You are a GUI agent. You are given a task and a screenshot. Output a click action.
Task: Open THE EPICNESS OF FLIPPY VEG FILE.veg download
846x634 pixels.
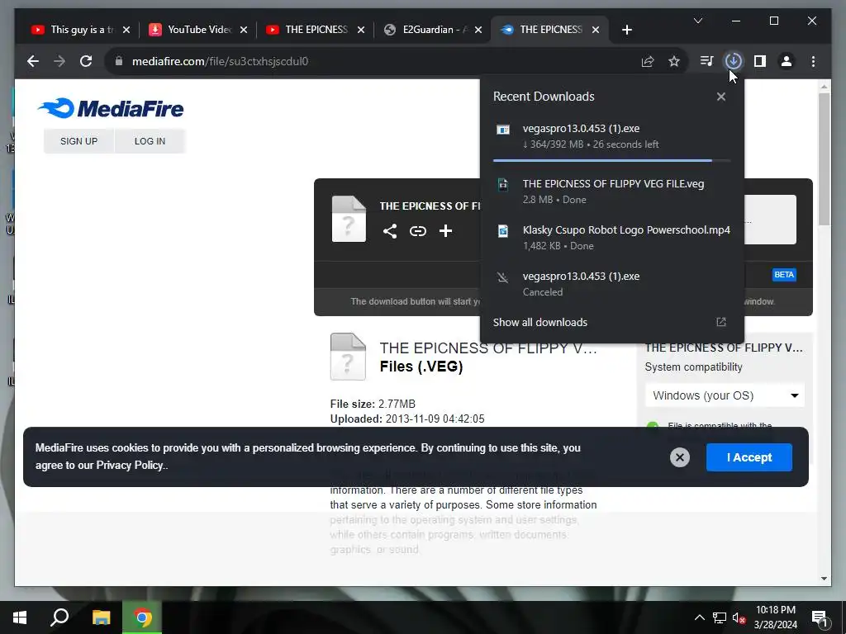pos(612,192)
